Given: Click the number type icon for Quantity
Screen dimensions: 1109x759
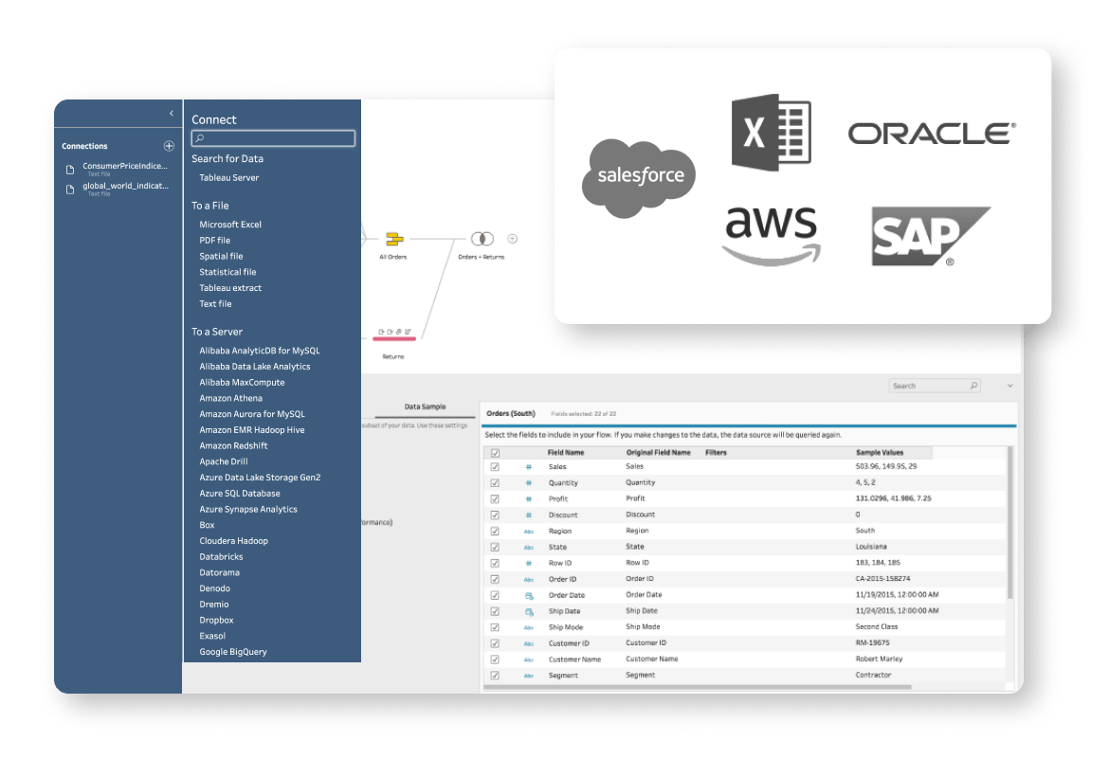Looking at the screenshot, I should pyautogui.click(x=528, y=483).
